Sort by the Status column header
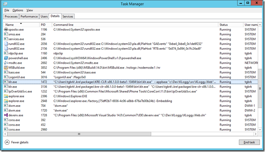Screen dimensions: 265x152 [231, 25]
